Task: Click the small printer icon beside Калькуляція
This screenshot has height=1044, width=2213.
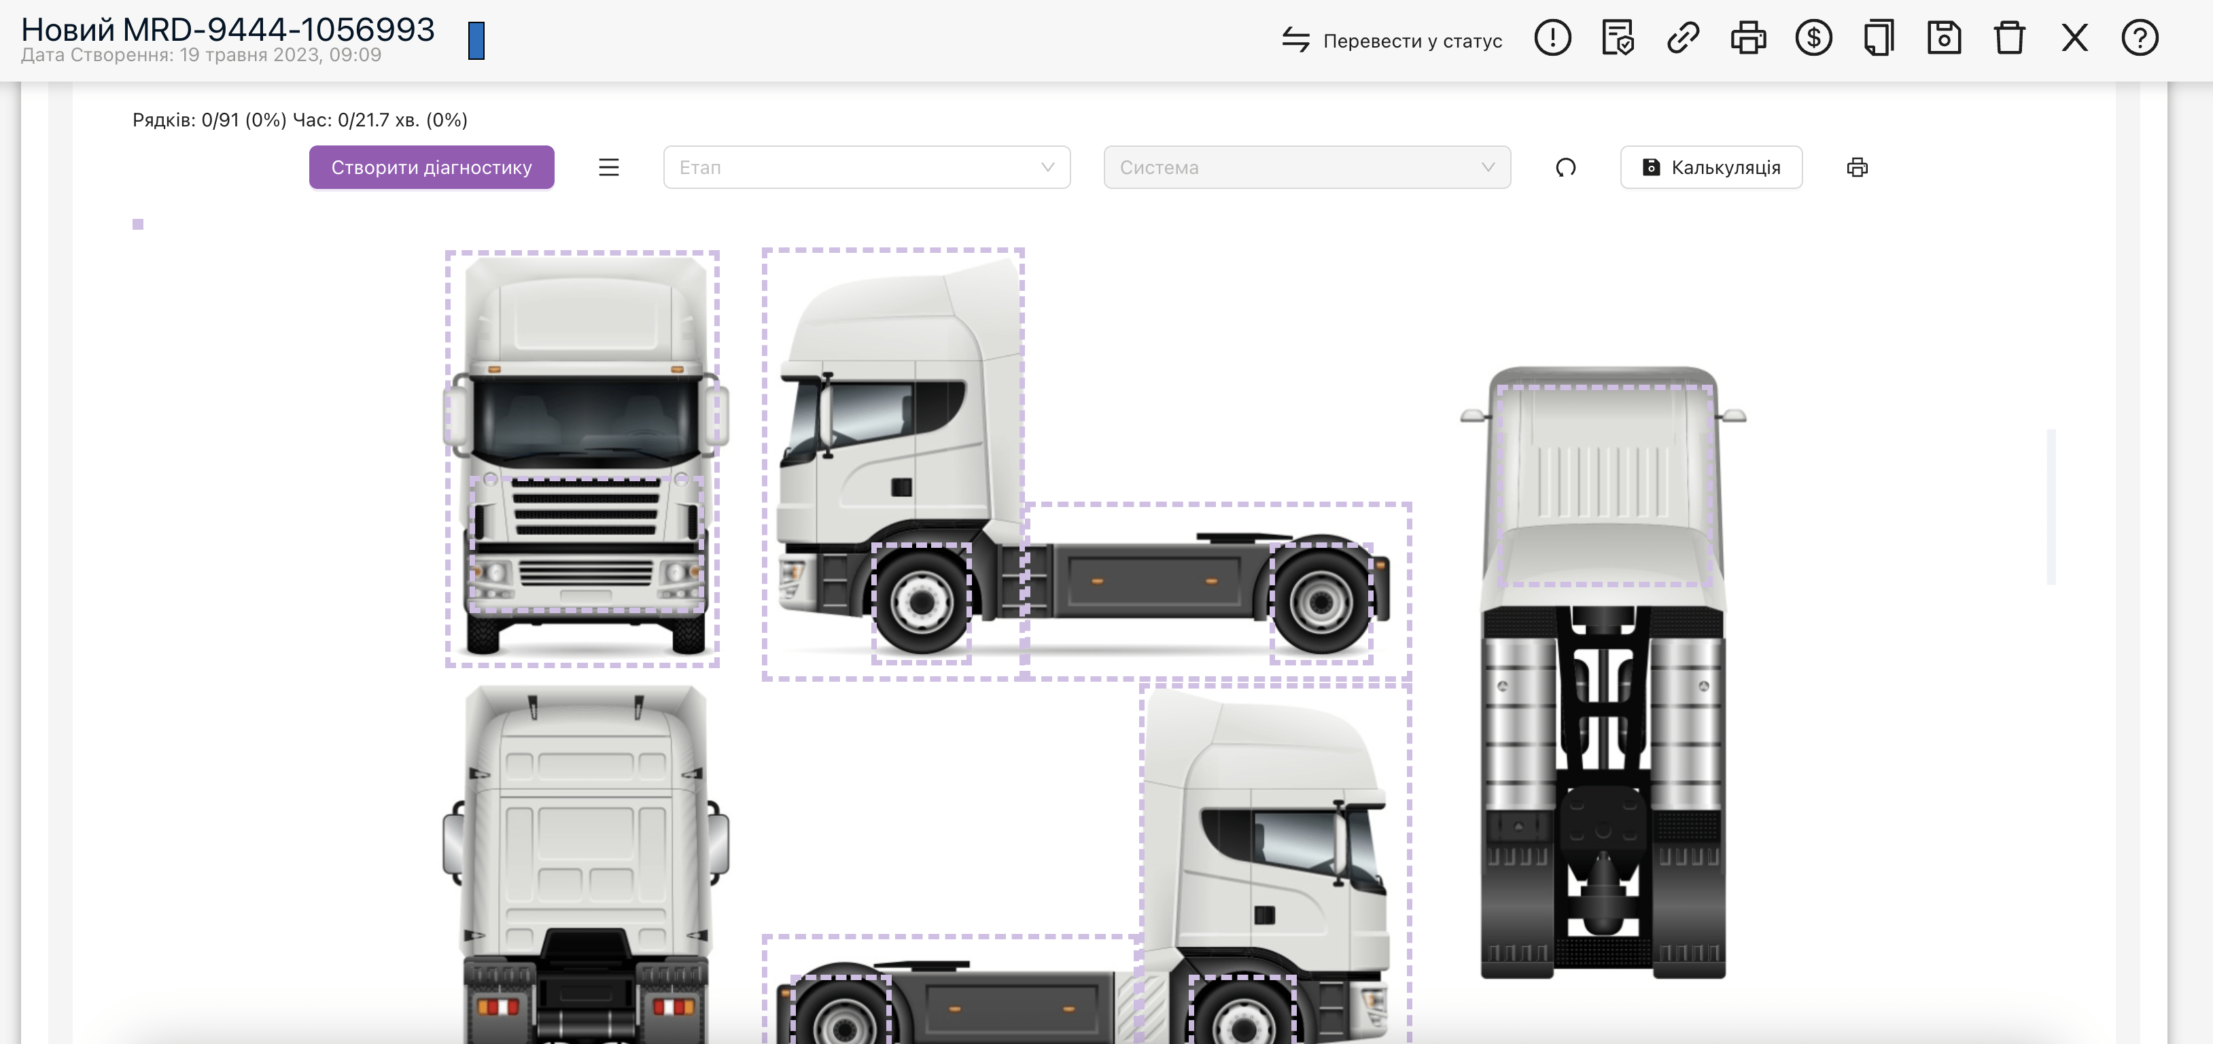Action: pyautogui.click(x=1856, y=168)
